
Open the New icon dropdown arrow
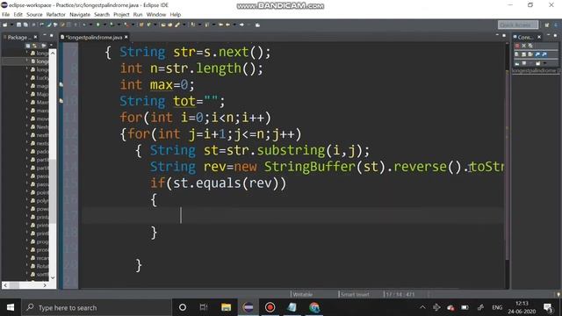[11, 25]
